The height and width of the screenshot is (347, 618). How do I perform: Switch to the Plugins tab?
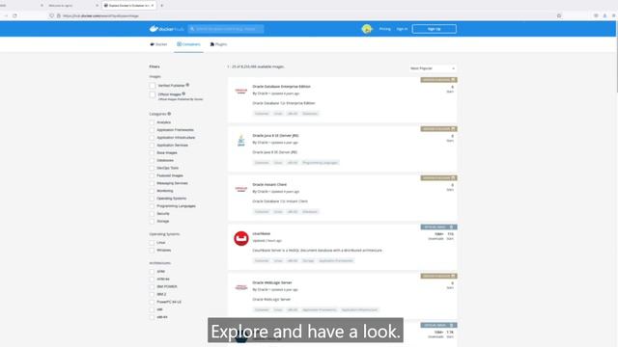pyautogui.click(x=219, y=44)
